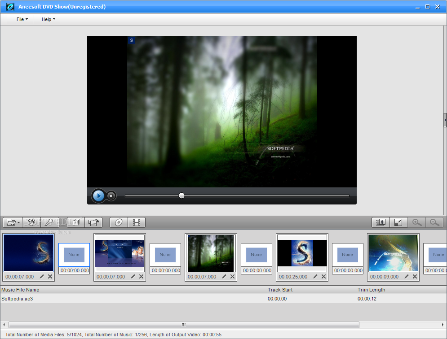Minimize the Aneesoft DVD Show window
The height and width of the screenshot is (339, 447).
418,7
